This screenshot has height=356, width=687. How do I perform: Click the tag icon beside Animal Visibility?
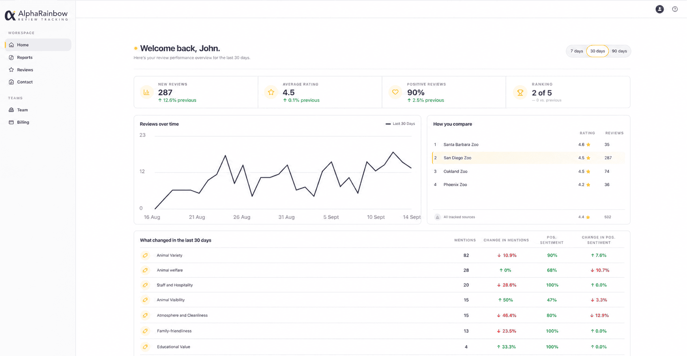tap(145, 300)
